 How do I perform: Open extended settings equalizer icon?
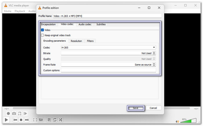(41, 120)
